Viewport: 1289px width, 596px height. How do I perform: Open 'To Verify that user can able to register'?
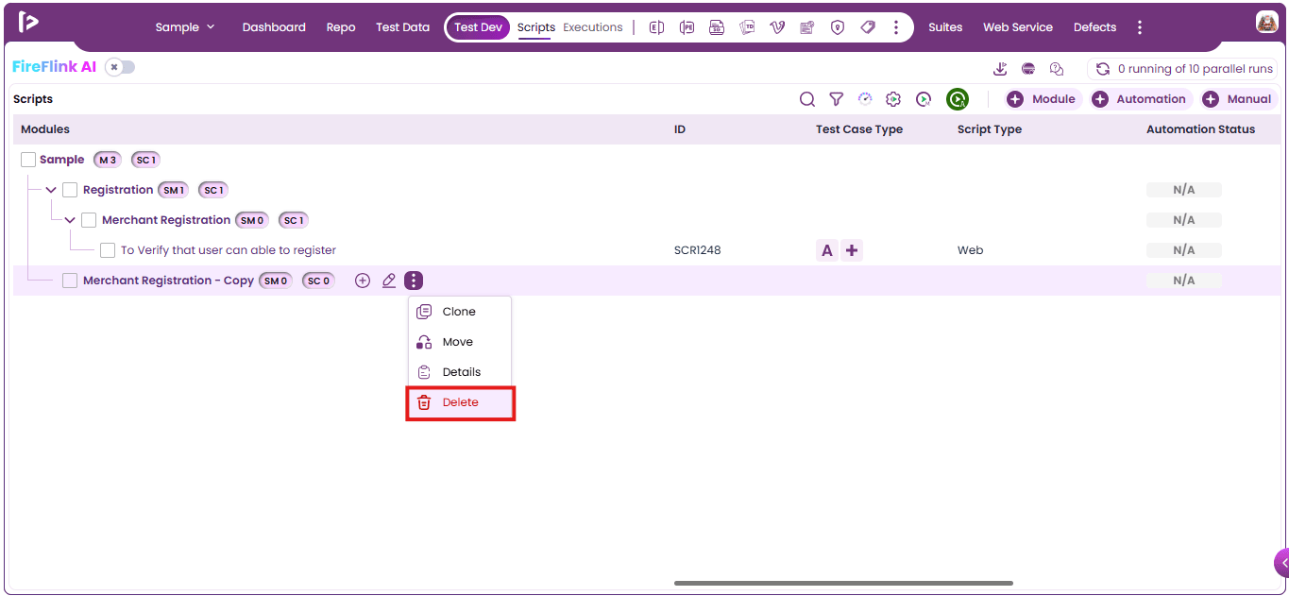[229, 250]
